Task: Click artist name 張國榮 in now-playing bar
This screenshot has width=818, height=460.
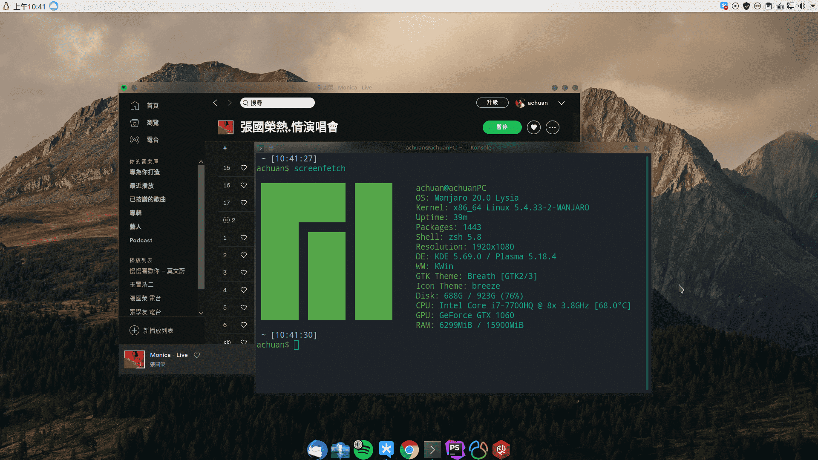Action: click(x=158, y=364)
